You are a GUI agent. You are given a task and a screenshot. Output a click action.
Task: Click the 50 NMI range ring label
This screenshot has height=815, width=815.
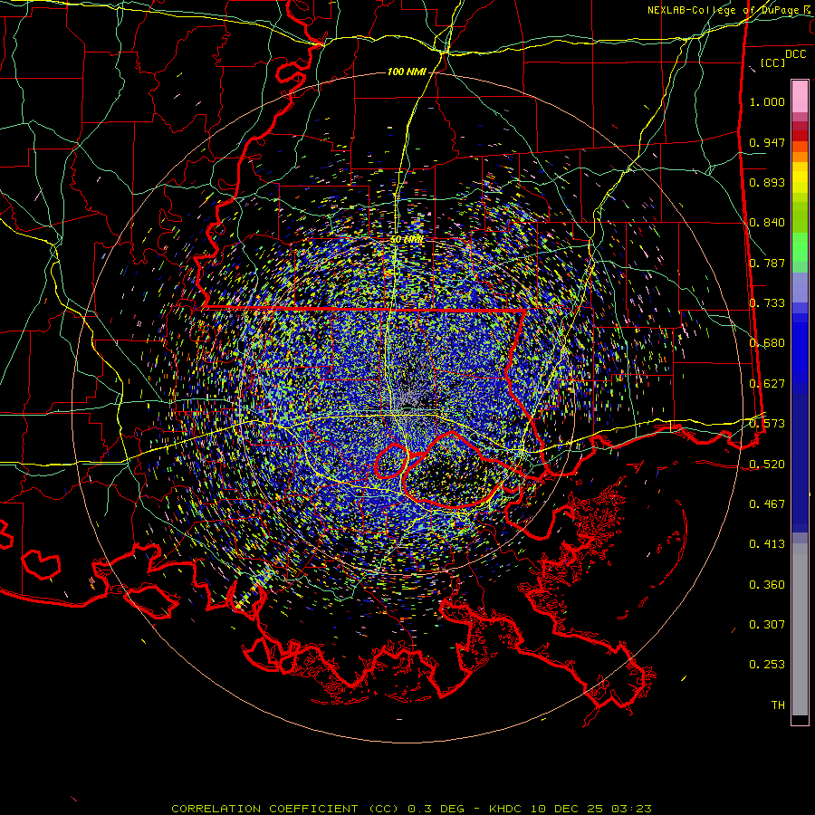click(x=407, y=240)
